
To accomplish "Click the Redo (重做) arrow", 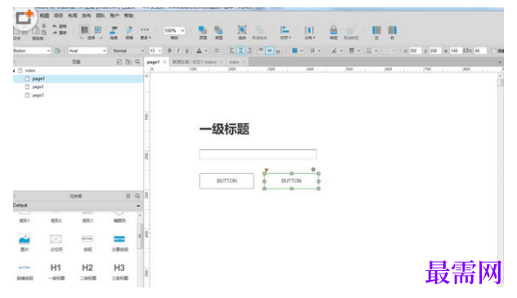I will pos(55,33).
